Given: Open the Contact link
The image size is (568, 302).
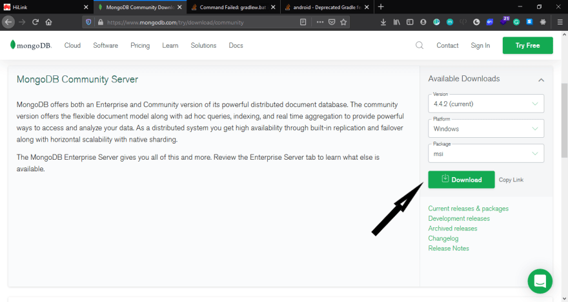Looking at the screenshot, I should [x=447, y=46].
